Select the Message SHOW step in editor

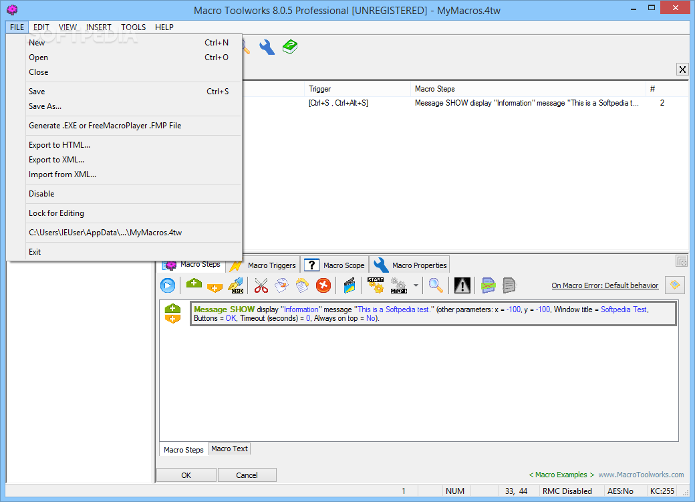tap(434, 314)
